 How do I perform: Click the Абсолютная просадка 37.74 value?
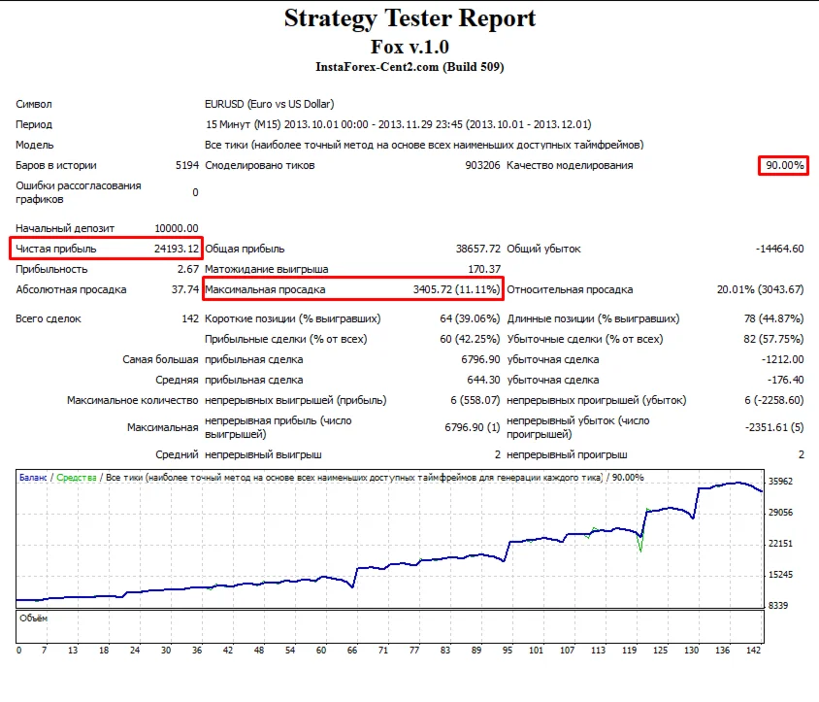pos(185,289)
